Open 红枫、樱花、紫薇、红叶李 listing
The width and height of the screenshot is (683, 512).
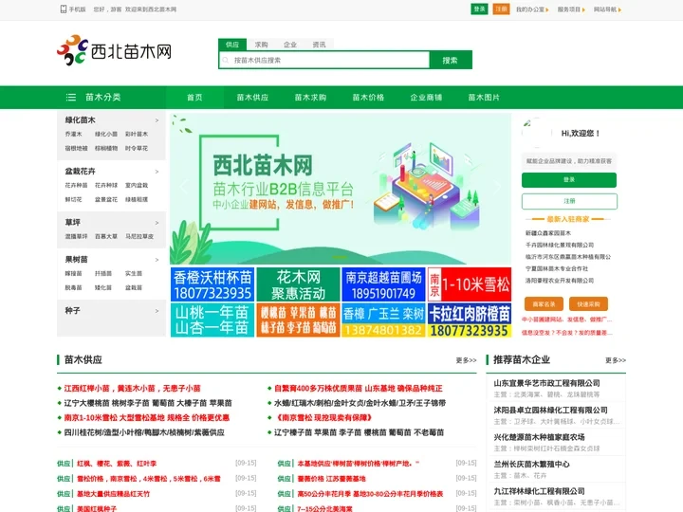(x=117, y=464)
